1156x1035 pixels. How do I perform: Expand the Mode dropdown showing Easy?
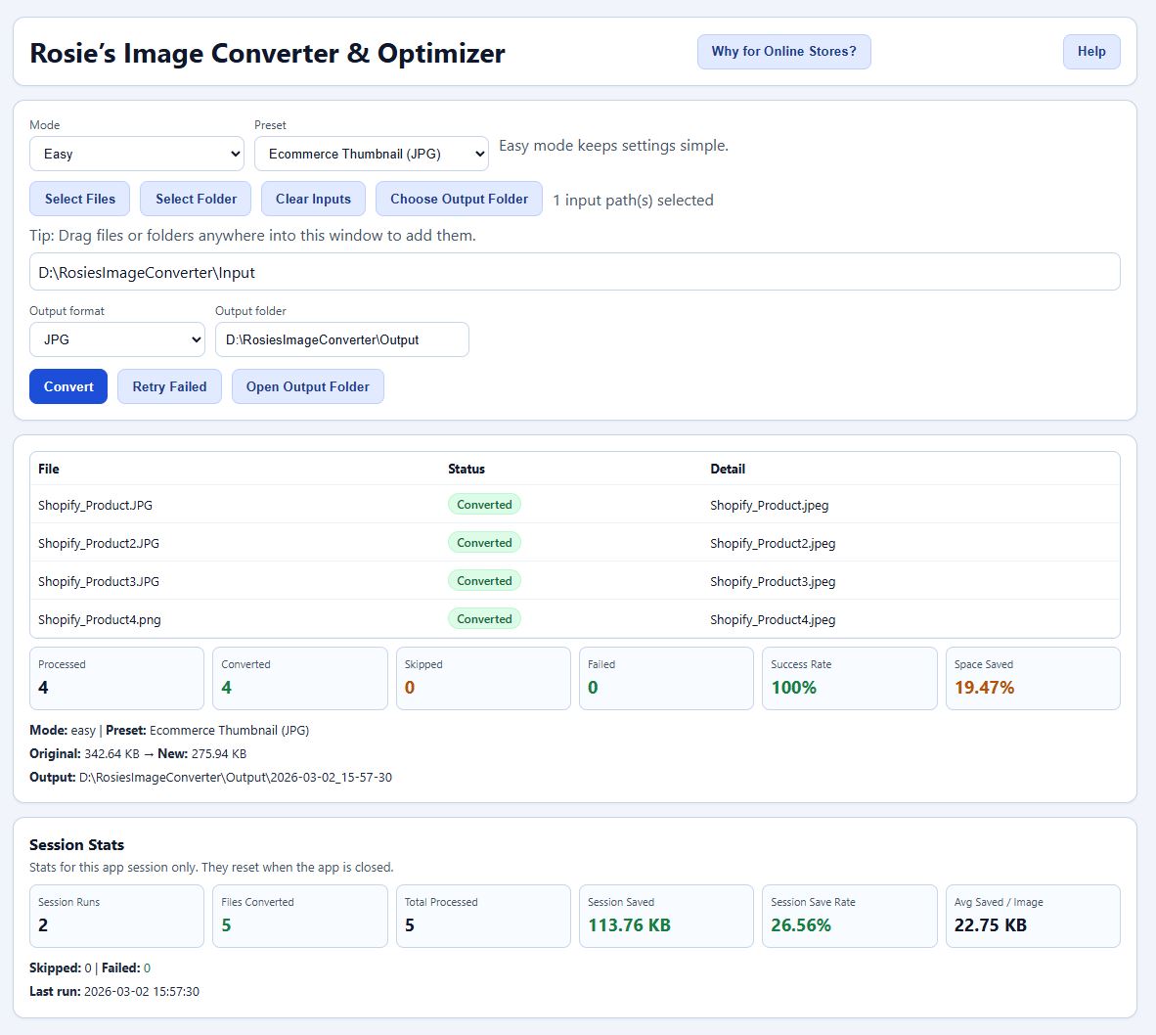pyautogui.click(x=137, y=154)
